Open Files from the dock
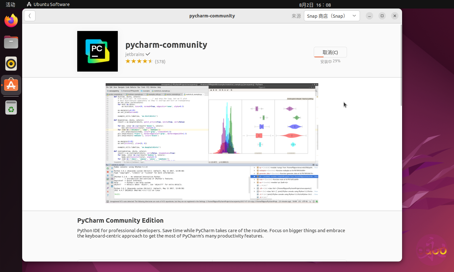The width and height of the screenshot is (454, 272). 11,42
